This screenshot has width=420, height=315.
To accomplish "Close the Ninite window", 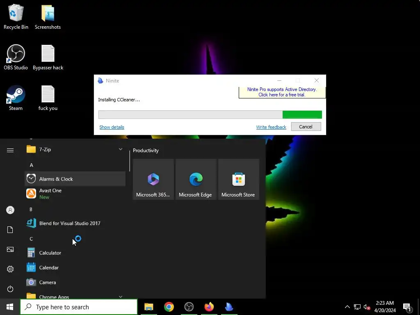I will pyautogui.click(x=317, y=80).
